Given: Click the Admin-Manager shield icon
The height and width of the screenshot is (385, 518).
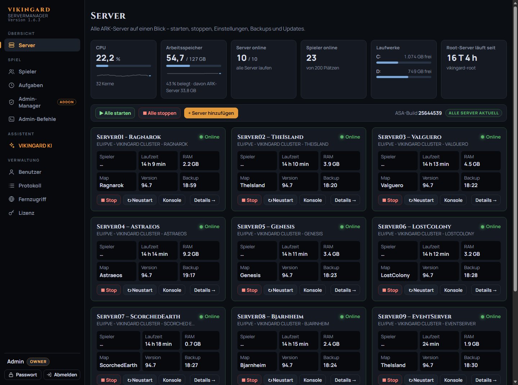Looking at the screenshot, I should 12,102.
